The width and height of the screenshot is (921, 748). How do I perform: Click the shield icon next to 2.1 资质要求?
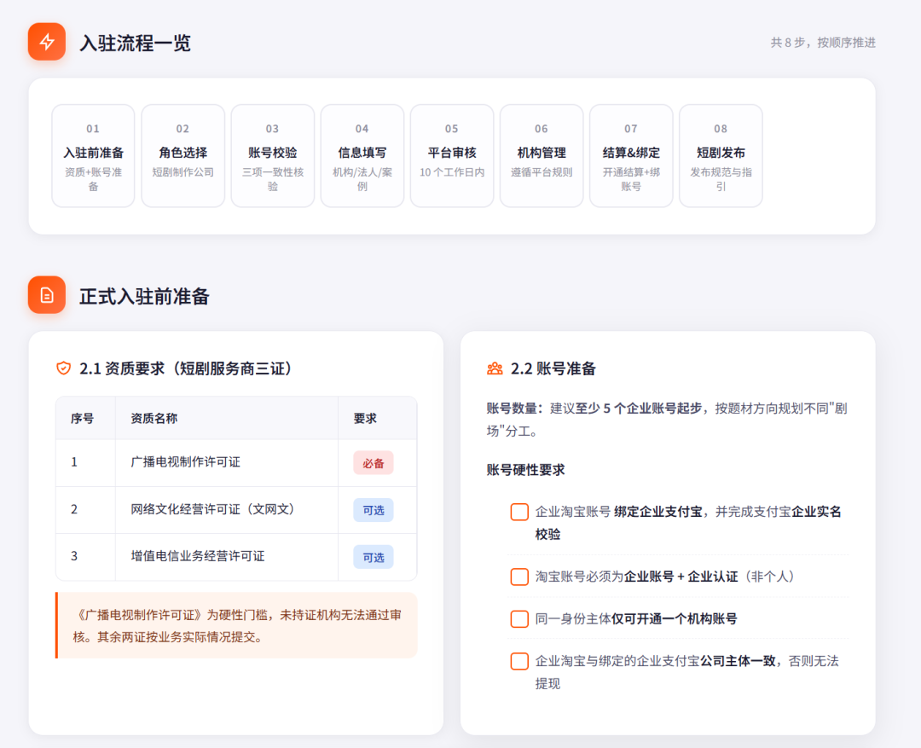[x=63, y=368]
